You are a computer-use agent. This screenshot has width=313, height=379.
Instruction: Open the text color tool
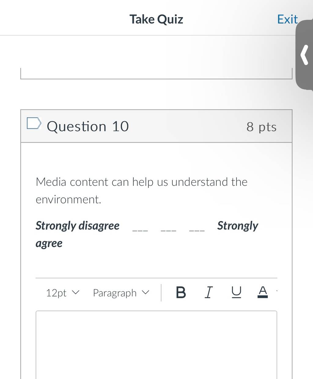[x=263, y=292]
